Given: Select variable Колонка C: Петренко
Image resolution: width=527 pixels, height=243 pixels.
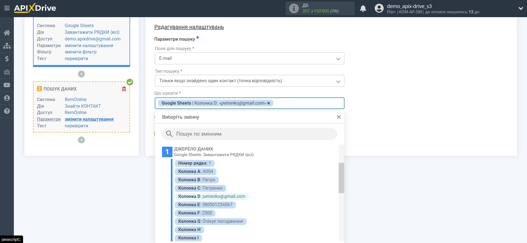Looking at the screenshot, I should click(200, 188).
